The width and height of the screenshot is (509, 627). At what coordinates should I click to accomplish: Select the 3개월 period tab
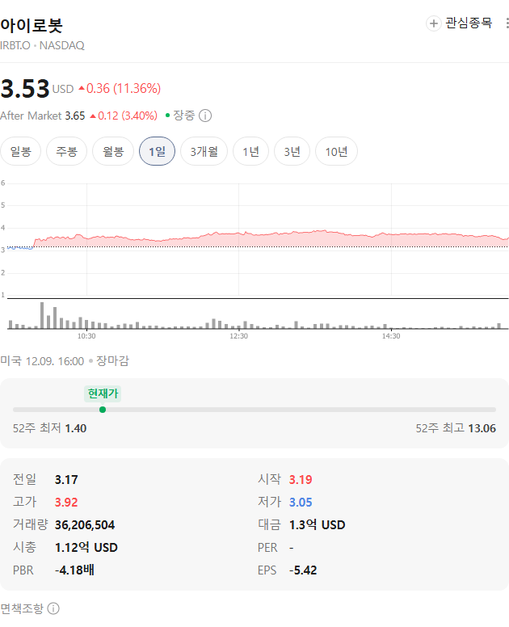coord(204,151)
